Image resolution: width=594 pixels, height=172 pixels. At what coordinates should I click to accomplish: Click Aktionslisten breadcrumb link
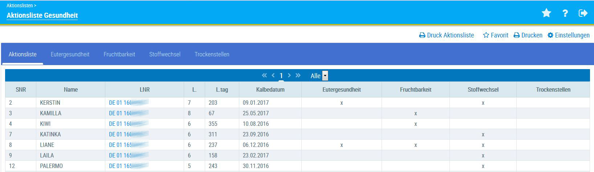pyautogui.click(x=20, y=5)
